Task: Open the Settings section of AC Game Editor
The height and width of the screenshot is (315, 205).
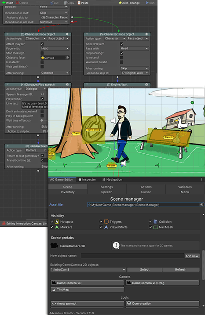Action: (106, 187)
